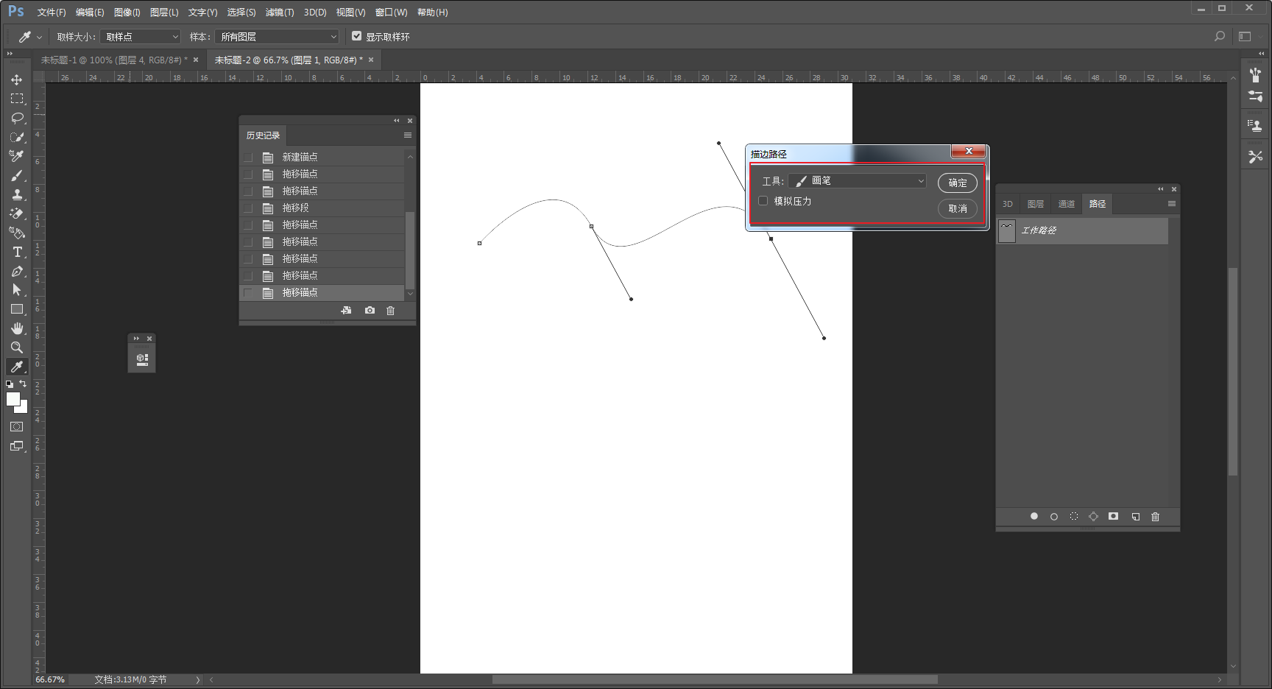Viewport: 1272px width, 689px height.
Task: Toggle Quick Mask mode in toolbox
Action: click(16, 427)
